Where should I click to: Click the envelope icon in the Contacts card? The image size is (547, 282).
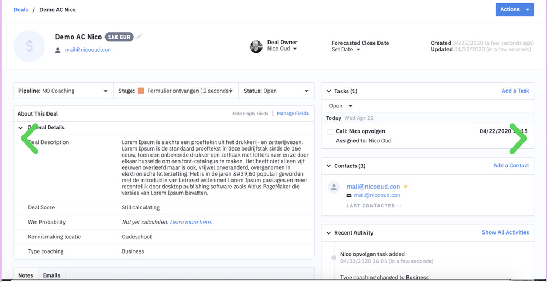(349, 195)
